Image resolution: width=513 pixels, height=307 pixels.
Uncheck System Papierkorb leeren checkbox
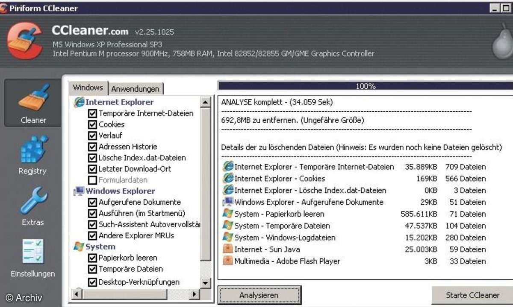(x=92, y=258)
